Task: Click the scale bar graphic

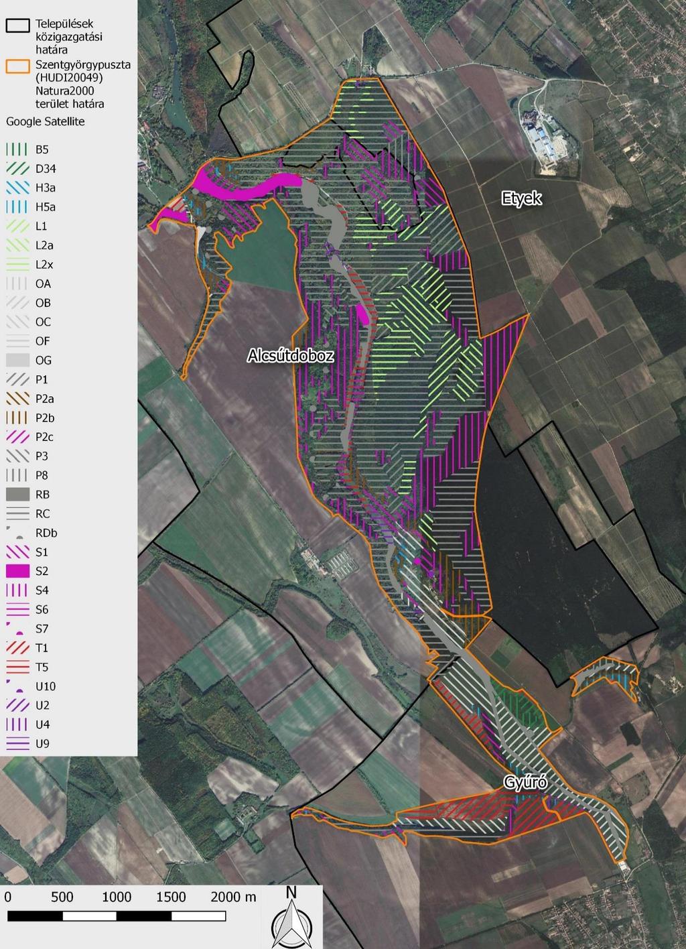Action: (x=117, y=915)
